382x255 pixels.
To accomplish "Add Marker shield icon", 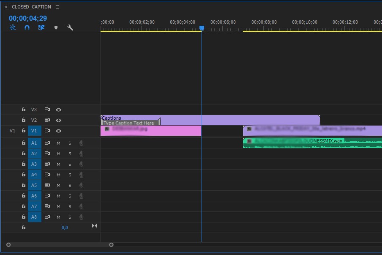I will (x=56, y=27).
